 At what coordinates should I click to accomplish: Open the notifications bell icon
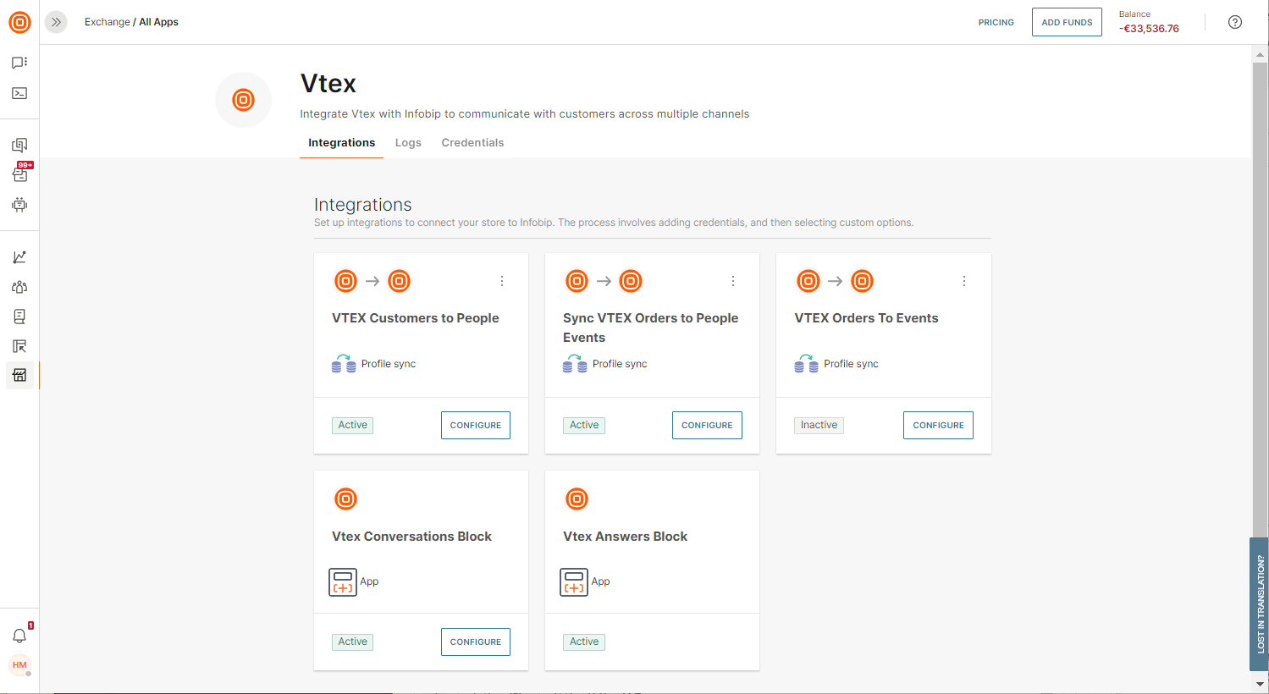[19, 636]
